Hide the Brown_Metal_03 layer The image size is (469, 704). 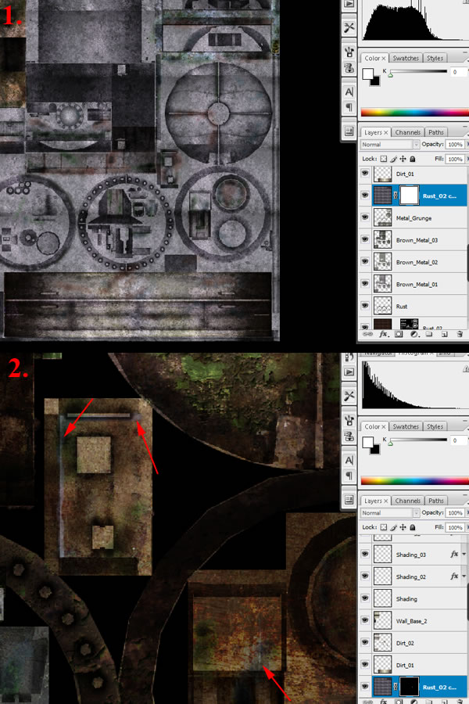(365, 239)
